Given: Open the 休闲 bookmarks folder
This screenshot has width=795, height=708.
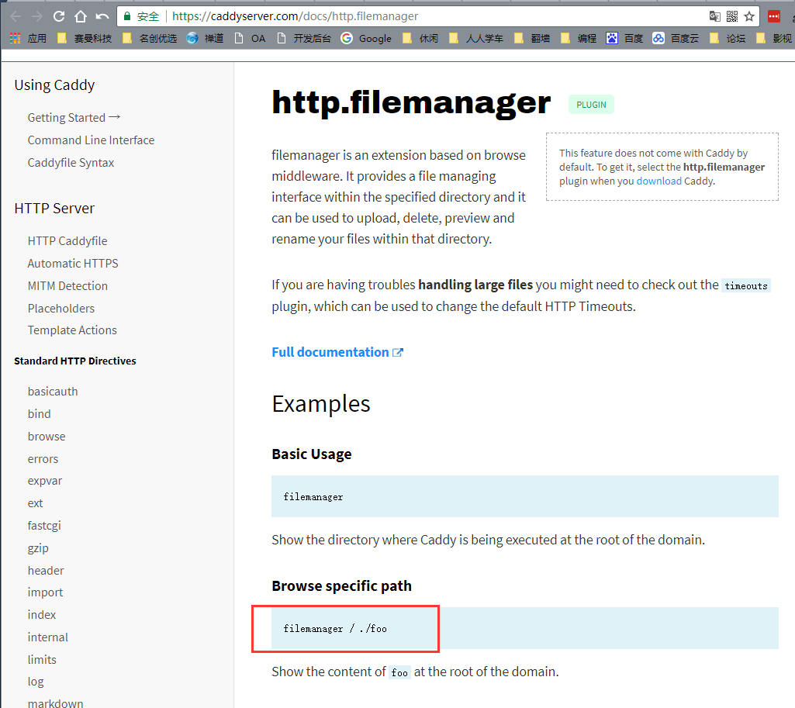Looking at the screenshot, I should point(423,37).
